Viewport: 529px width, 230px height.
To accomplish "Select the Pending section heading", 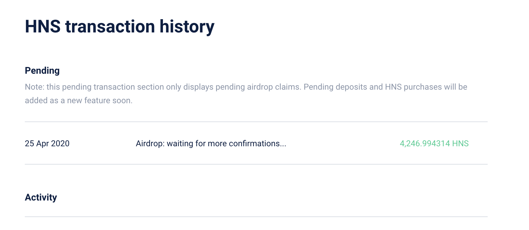I will [42, 70].
